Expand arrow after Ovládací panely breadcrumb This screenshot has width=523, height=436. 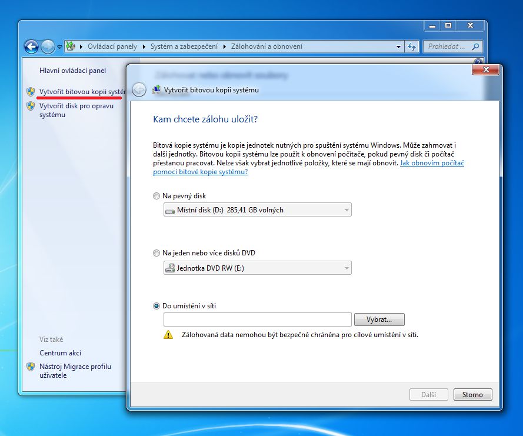tap(144, 46)
